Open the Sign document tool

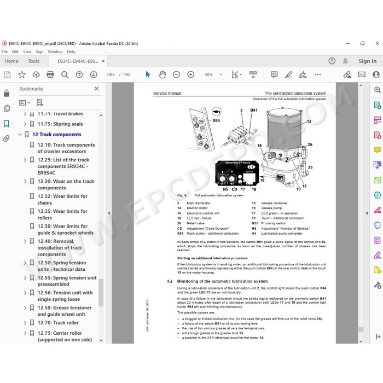pos(303,74)
